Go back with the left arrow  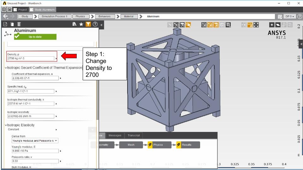pos(5,16)
